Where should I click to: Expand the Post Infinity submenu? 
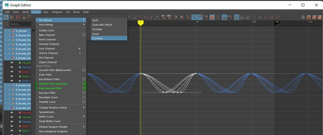pyautogui.click(x=61, y=25)
